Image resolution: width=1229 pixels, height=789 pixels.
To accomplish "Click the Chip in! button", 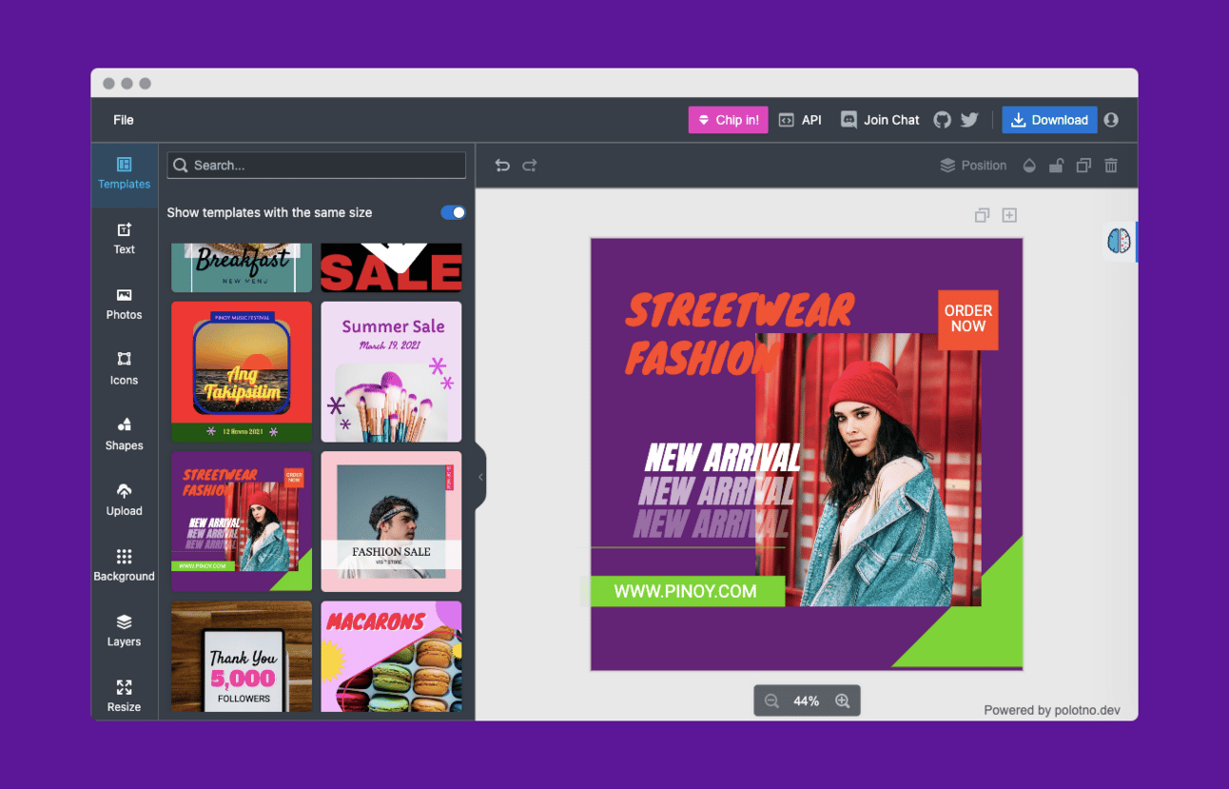I will 728,120.
